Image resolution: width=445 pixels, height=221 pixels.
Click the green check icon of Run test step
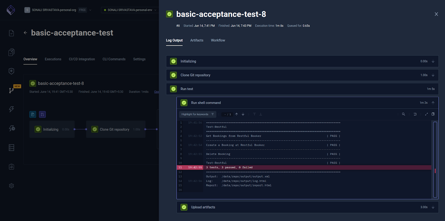174,89
